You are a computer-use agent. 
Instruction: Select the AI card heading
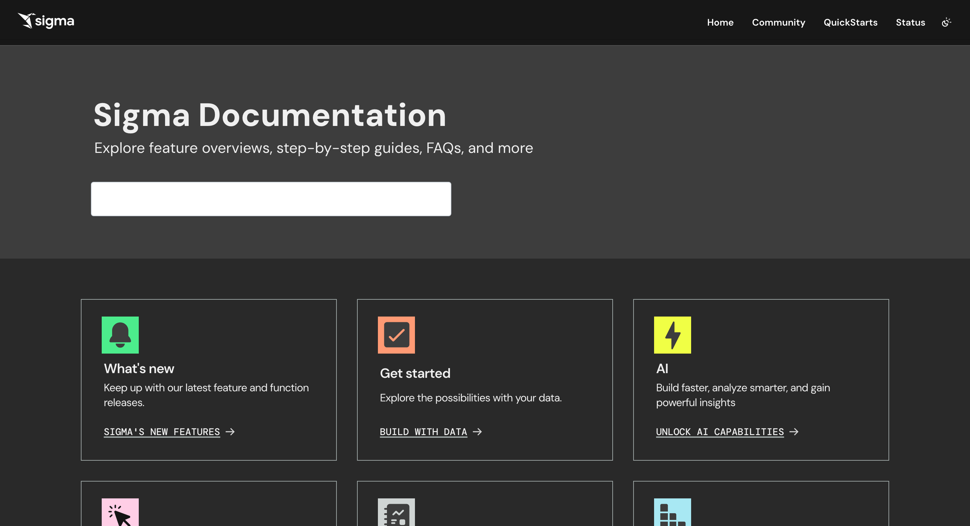point(662,368)
